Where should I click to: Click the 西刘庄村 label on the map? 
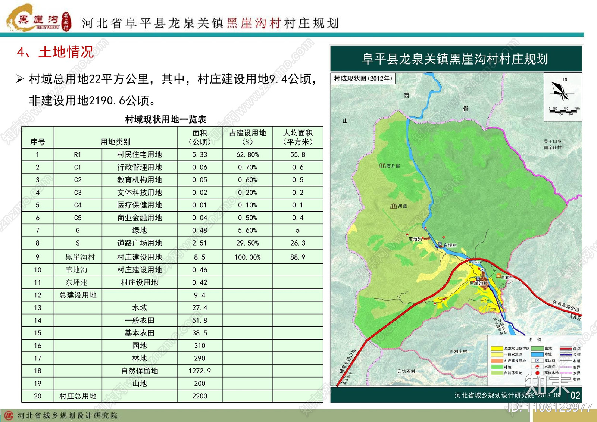(x=458, y=351)
